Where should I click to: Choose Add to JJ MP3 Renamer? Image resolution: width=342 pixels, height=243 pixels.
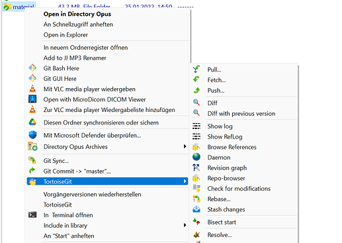75,58
